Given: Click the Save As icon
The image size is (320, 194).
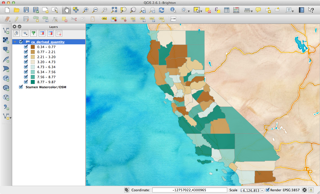Looking at the screenshot, I should pos(36,10).
